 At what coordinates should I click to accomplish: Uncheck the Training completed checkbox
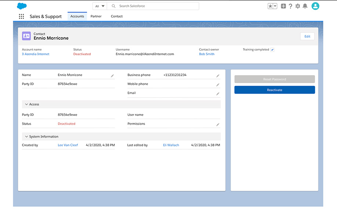pos(272,49)
